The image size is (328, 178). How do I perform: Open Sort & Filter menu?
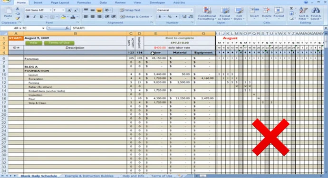click(x=303, y=13)
